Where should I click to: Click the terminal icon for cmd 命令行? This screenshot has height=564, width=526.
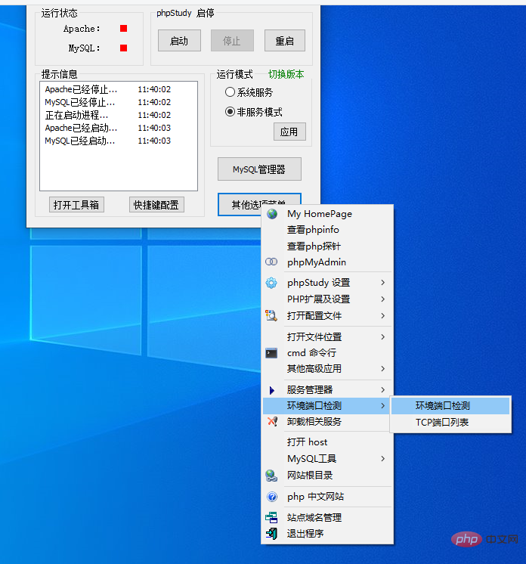point(271,353)
